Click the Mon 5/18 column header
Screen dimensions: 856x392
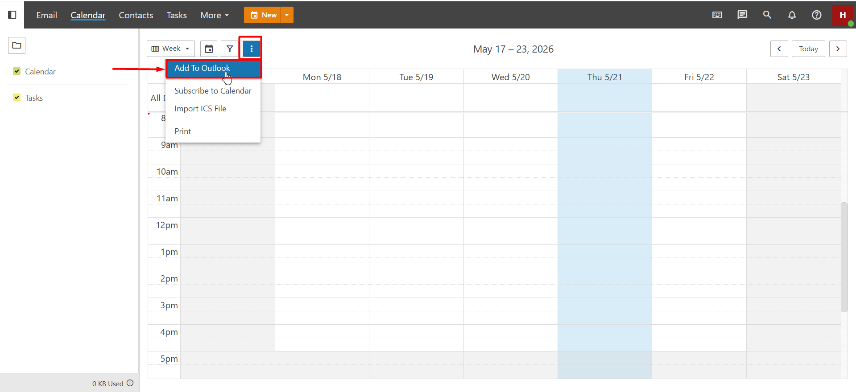[322, 77]
